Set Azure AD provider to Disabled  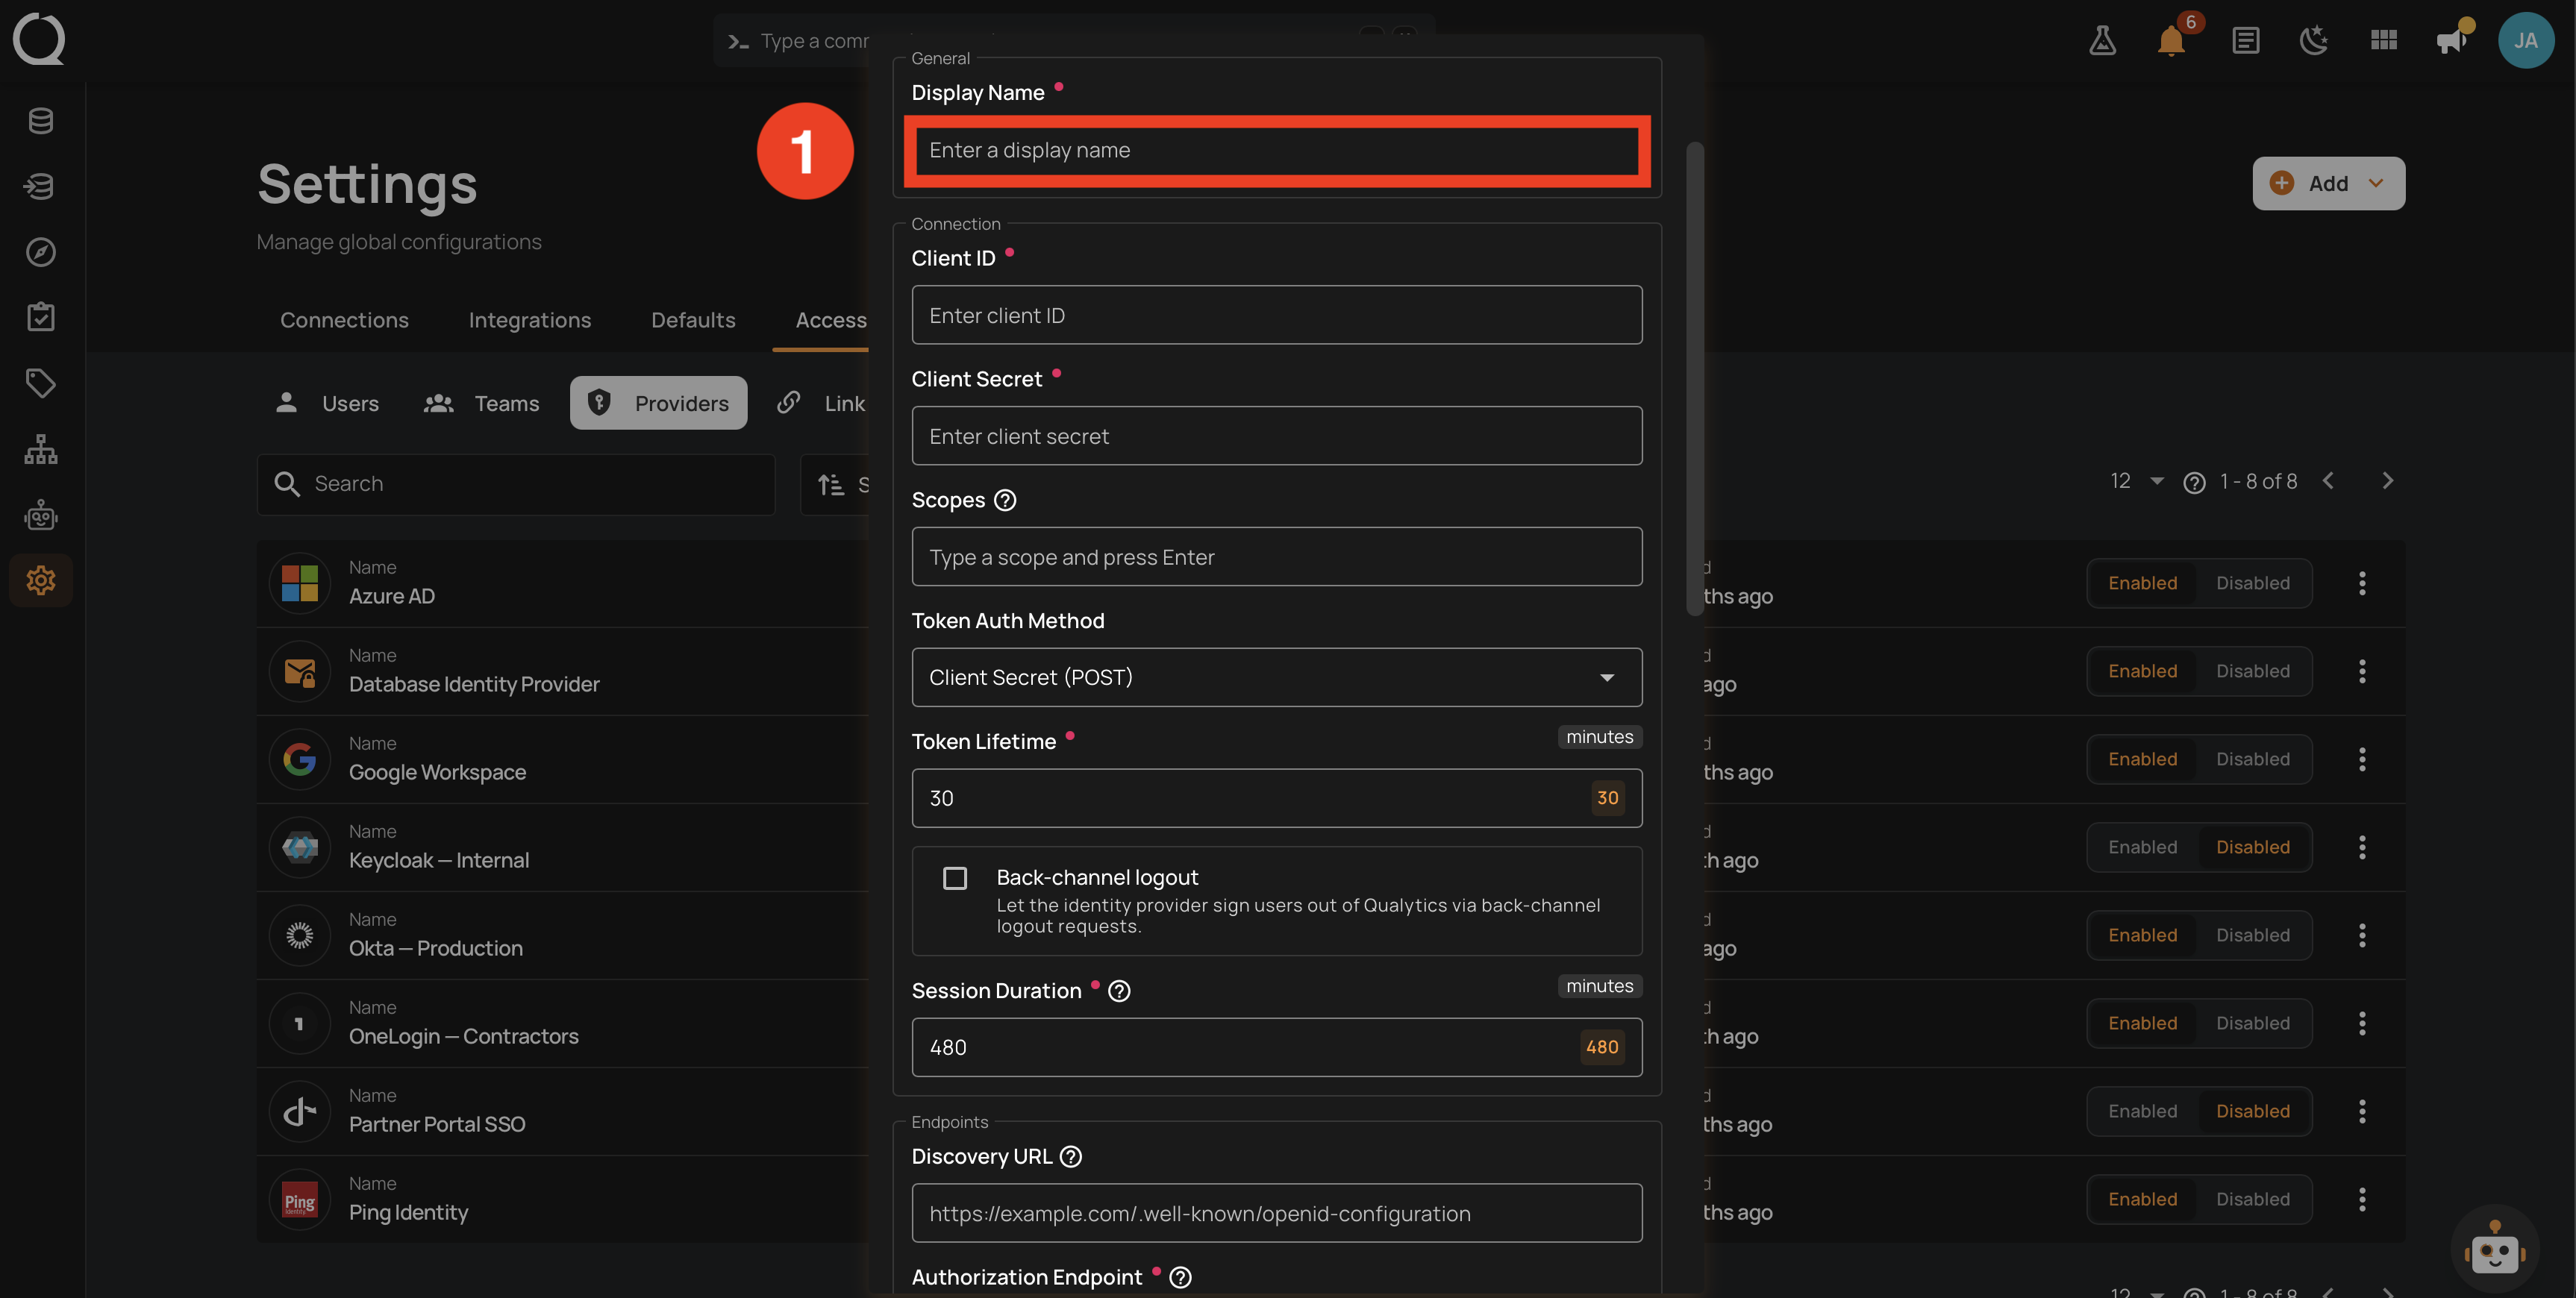point(2252,583)
